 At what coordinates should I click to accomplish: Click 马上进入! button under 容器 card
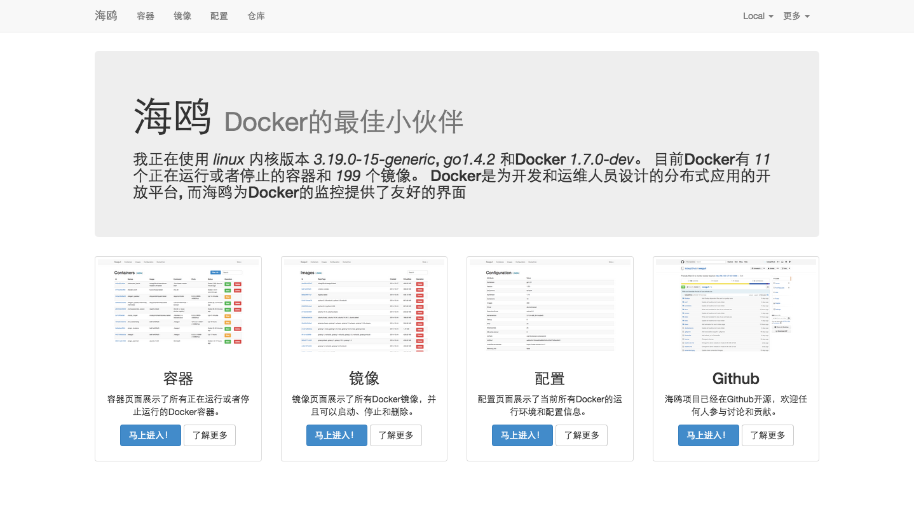pos(151,435)
